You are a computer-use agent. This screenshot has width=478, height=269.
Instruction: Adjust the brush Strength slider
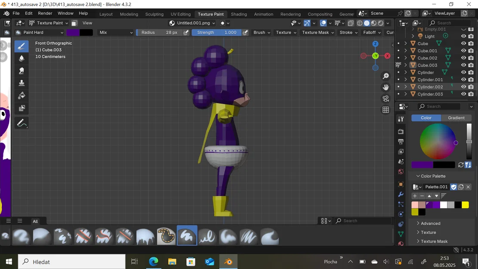216,32
